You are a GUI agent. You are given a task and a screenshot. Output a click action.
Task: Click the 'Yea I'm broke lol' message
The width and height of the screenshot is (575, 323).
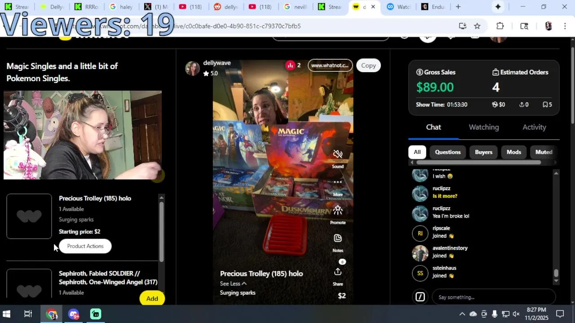(x=451, y=216)
